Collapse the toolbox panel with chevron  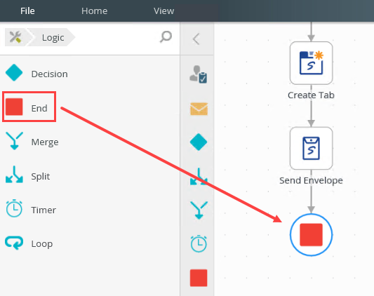click(196, 39)
